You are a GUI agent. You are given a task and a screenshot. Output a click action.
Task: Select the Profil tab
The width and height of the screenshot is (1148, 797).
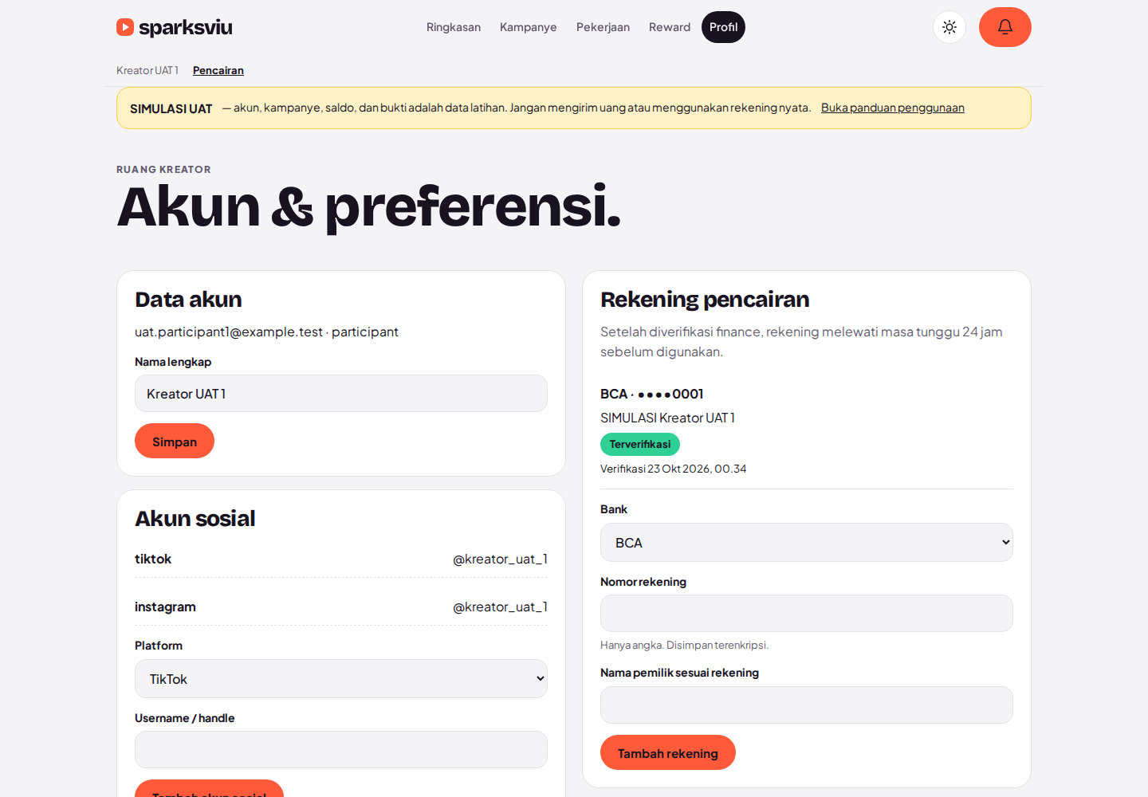coord(723,27)
